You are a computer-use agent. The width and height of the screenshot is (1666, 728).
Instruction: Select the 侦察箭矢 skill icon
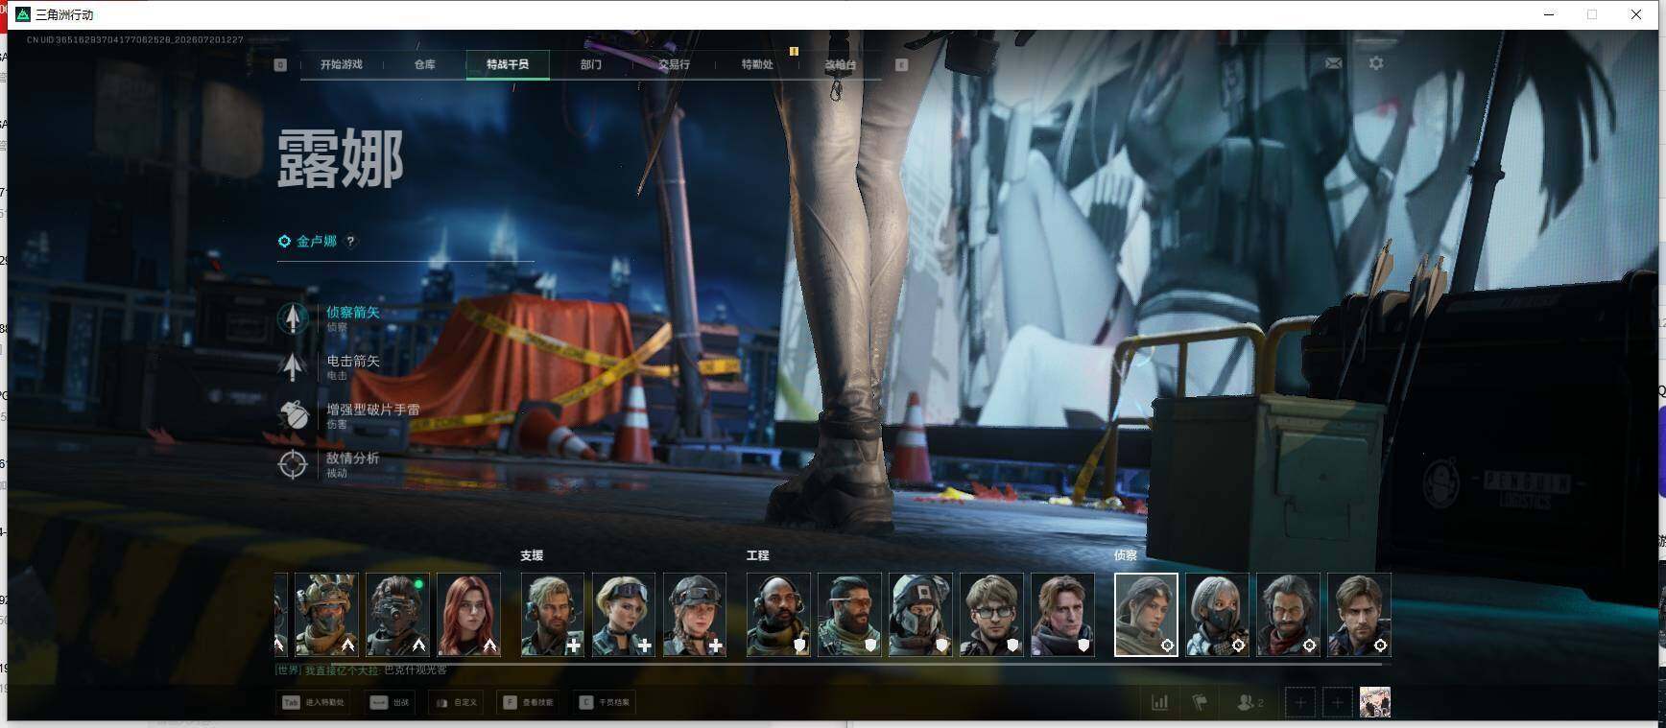[293, 317]
